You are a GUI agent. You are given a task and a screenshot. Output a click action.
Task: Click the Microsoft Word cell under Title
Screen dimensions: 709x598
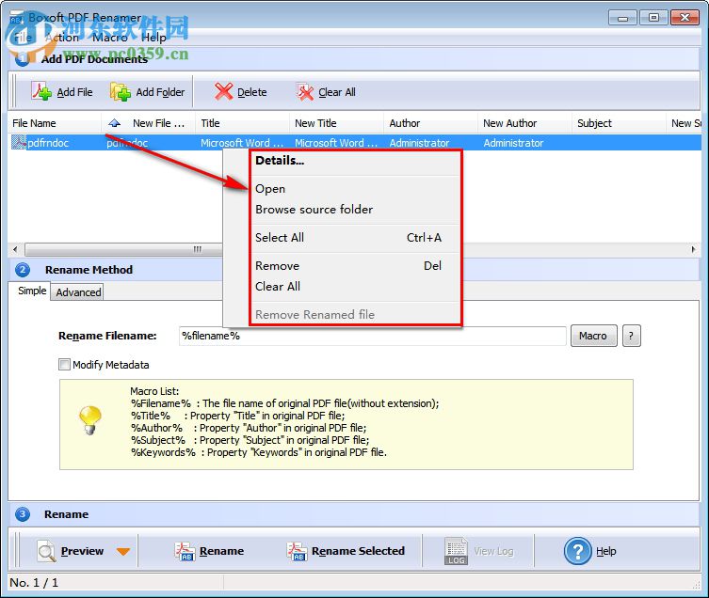point(242,143)
